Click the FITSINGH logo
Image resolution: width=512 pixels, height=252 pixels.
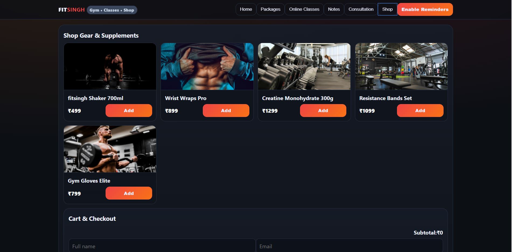[71, 10]
